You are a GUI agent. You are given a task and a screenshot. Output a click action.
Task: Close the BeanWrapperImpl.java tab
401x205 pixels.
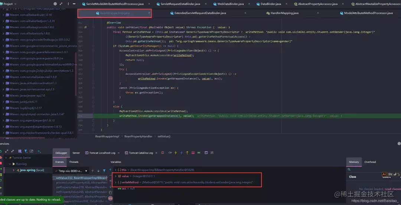149,13
